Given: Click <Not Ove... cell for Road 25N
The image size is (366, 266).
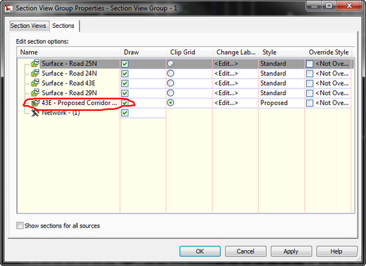Looking at the screenshot, I should tap(332, 63).
